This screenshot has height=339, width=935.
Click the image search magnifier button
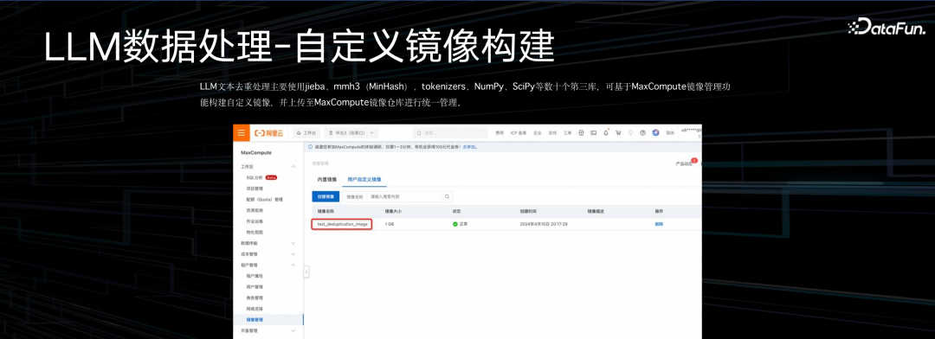[448, 196]
